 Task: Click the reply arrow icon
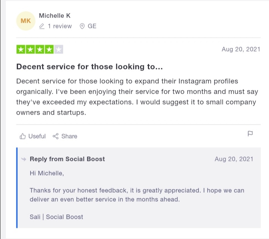coord(24,159)
